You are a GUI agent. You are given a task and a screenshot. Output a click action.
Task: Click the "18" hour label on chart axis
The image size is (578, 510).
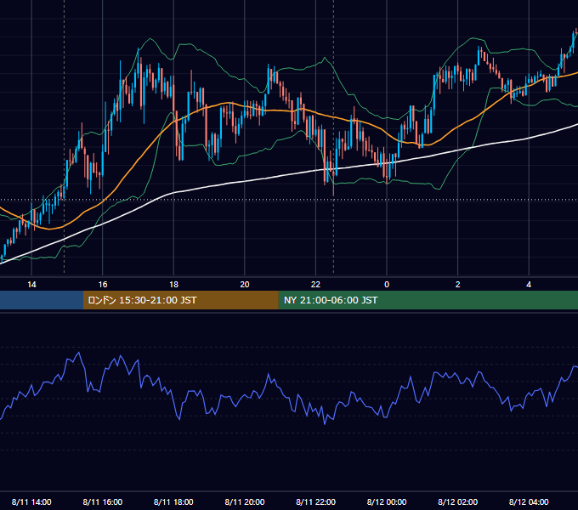tap(173, 285)
